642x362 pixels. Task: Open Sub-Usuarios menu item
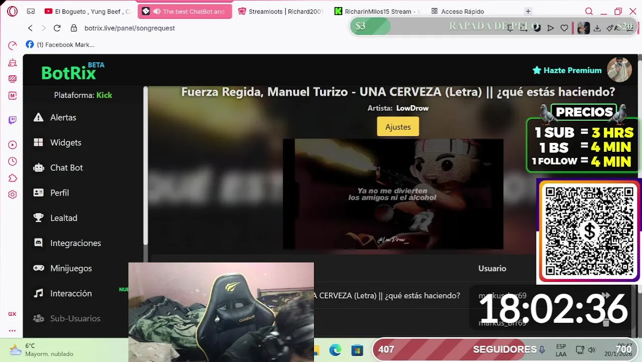coord(75,319)
